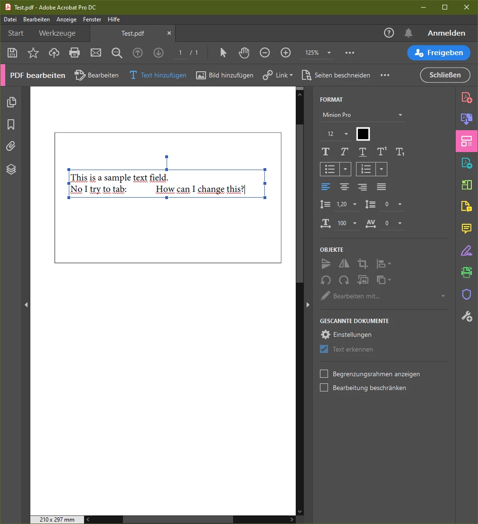
Task: Rotate the object clockwise
Action: click(344, 280)
